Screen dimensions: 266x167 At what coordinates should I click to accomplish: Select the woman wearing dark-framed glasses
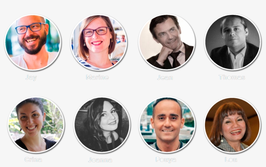pyautogui.click(x=99, y=42)
